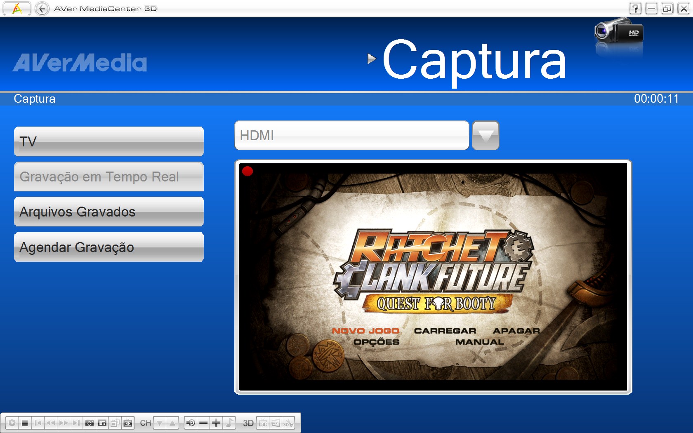The image size is (693, 433).
Task: Take a snapshot with the camera icon
Action: [x=89, y=423]
